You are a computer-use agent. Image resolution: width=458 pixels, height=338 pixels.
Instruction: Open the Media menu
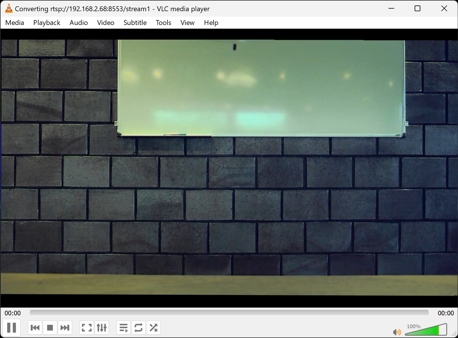coord(15,23)
